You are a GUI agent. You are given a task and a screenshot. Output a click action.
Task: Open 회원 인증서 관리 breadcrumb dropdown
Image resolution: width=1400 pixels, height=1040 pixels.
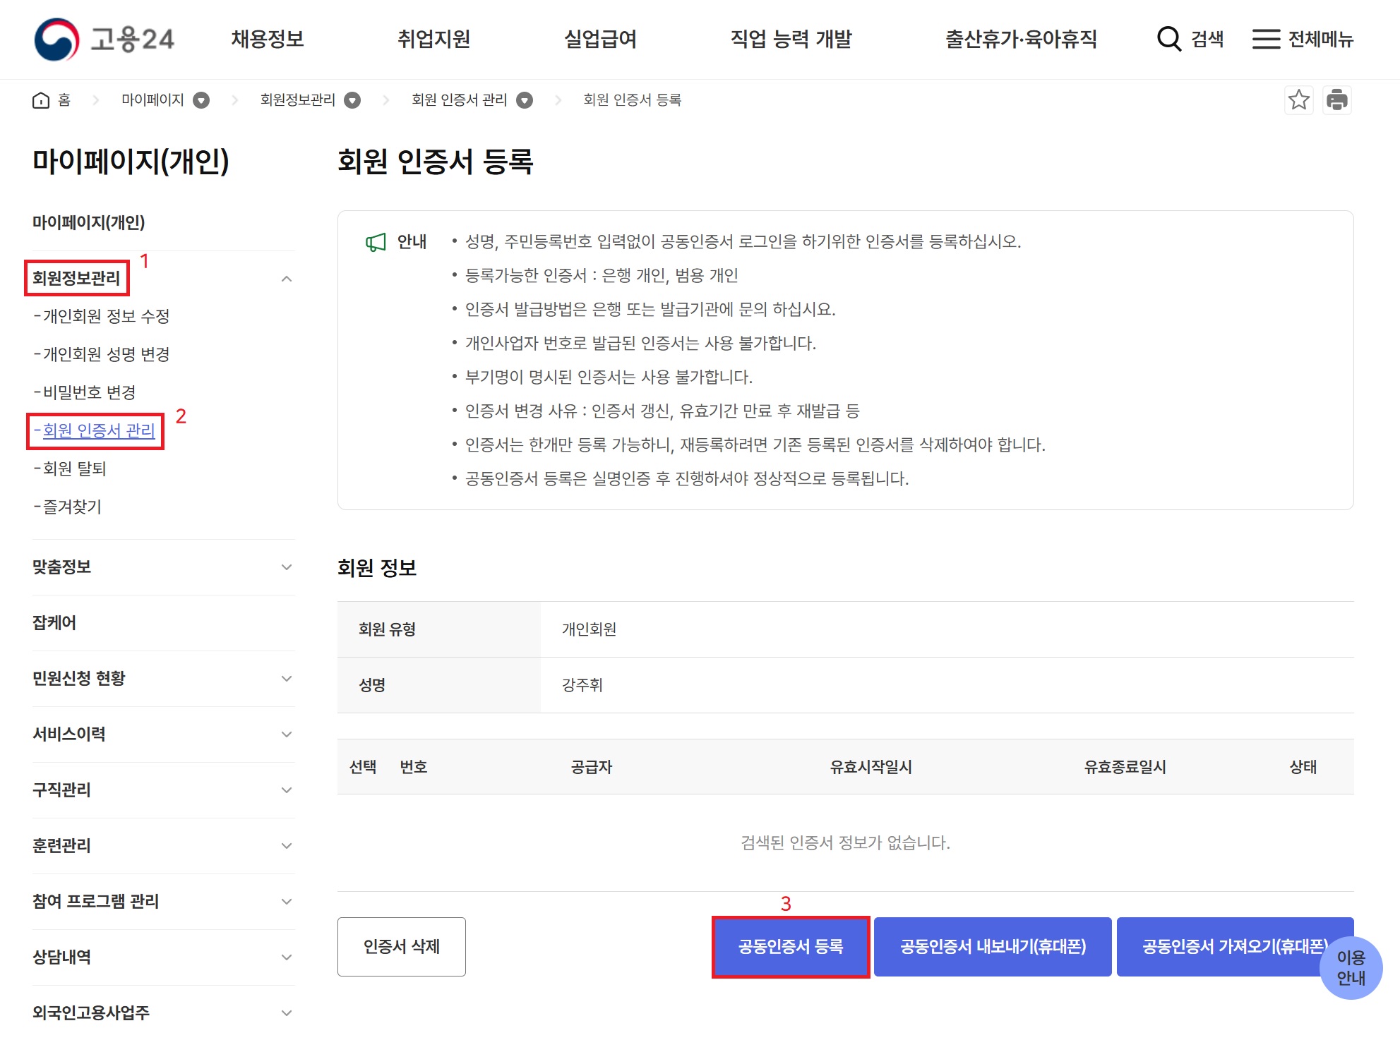pyautogui.click(x=524, y=100)
